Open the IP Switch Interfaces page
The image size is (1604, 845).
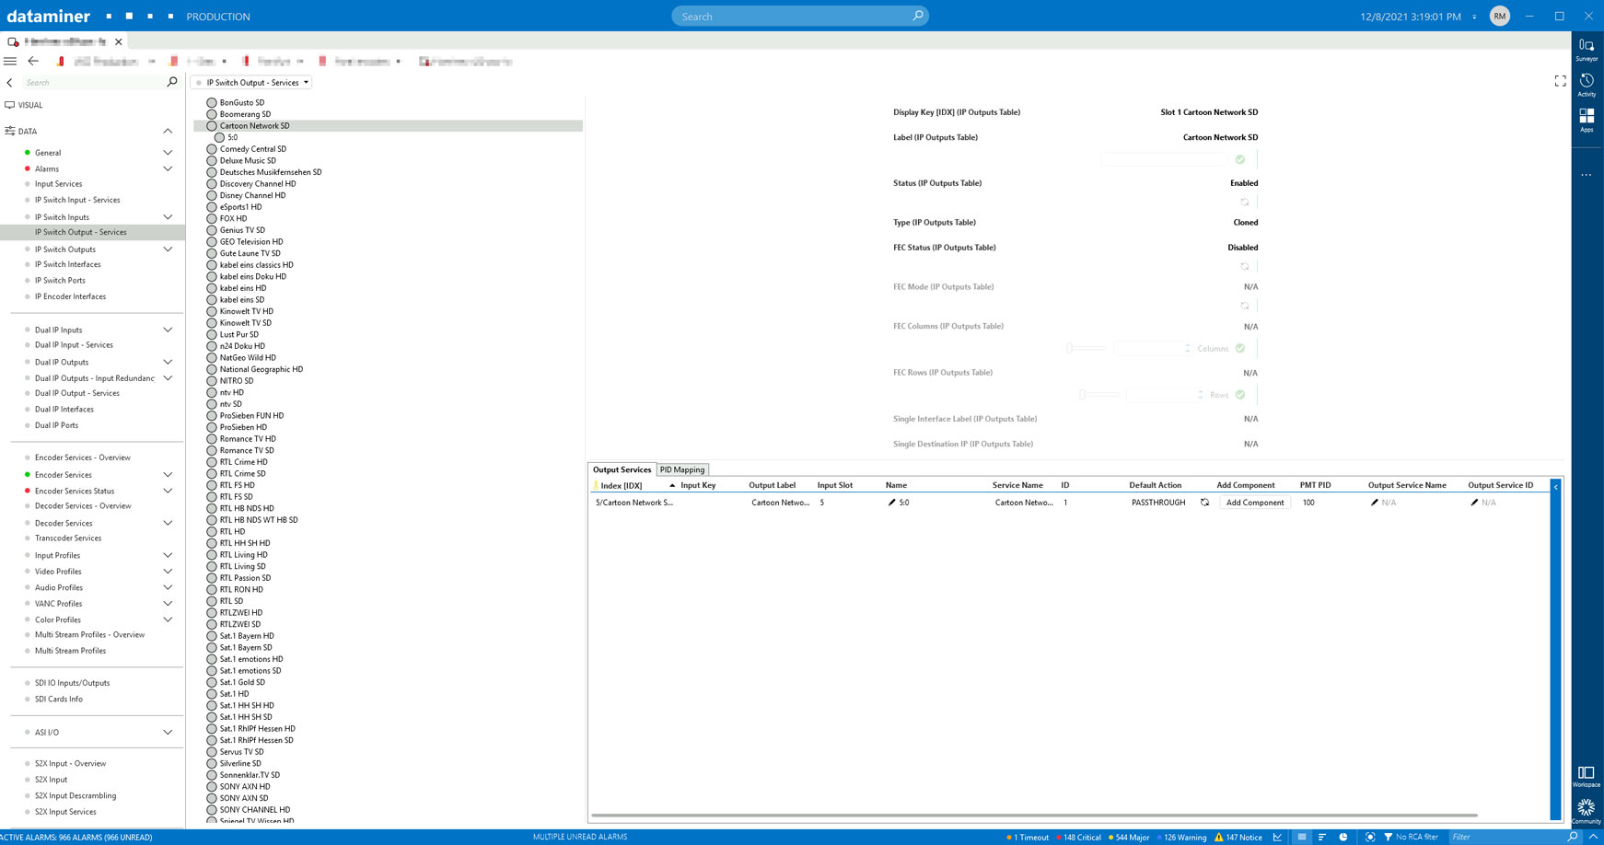coord(68,264)
